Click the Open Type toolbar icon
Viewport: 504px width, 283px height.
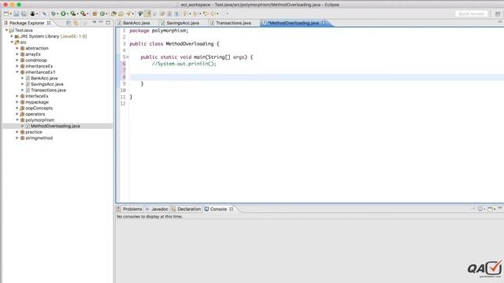[x=113, y=14]
